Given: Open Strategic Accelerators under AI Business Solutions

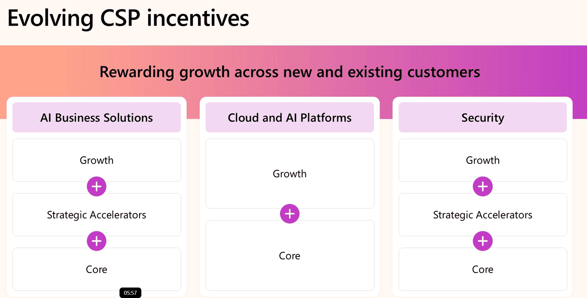Looking at the screenshot, I should tap(97, 215).
